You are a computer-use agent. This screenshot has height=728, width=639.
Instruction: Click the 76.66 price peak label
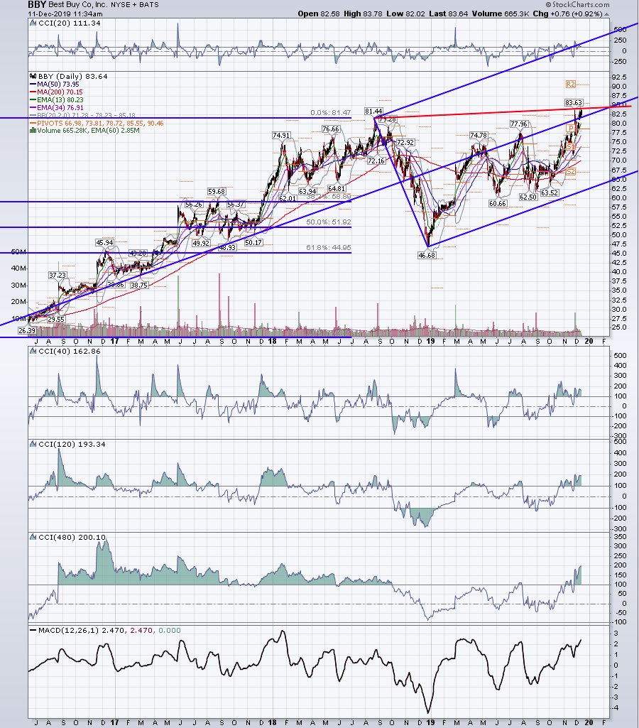331,129
